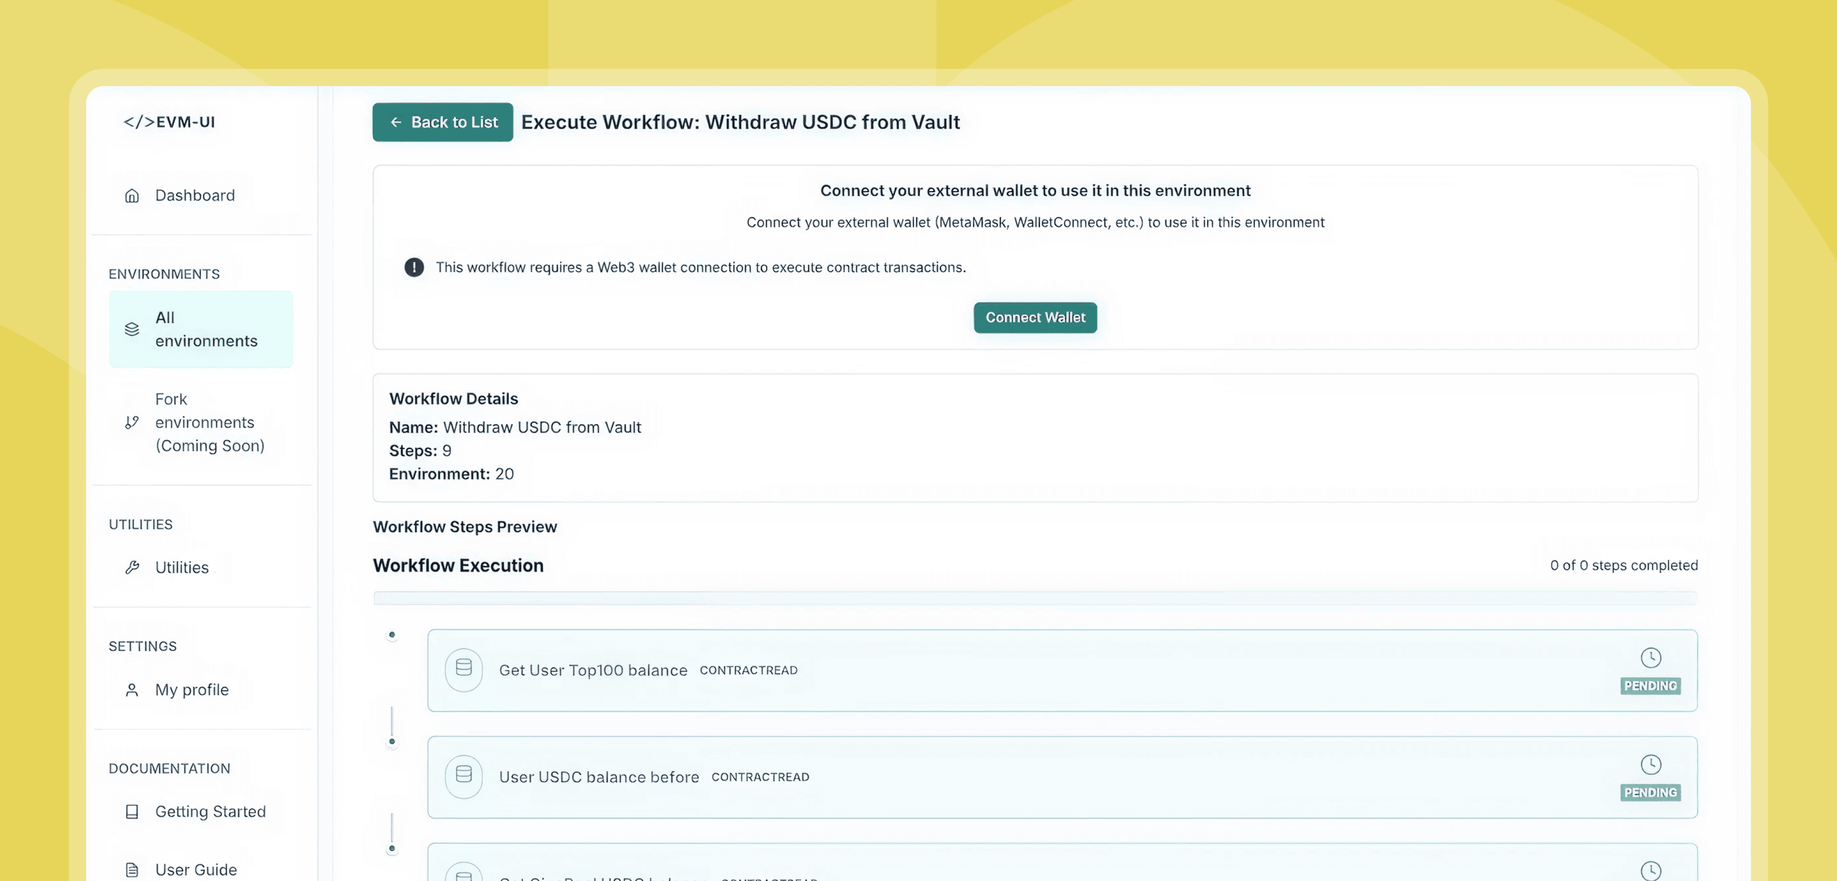1837x881 pixels.
Task: Click the User Guide document icon
Action: [x=132, y=870]
